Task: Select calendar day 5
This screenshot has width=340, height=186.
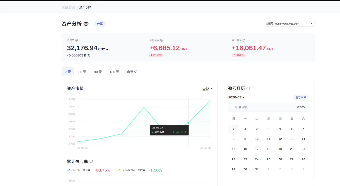Action: [280, 129]
